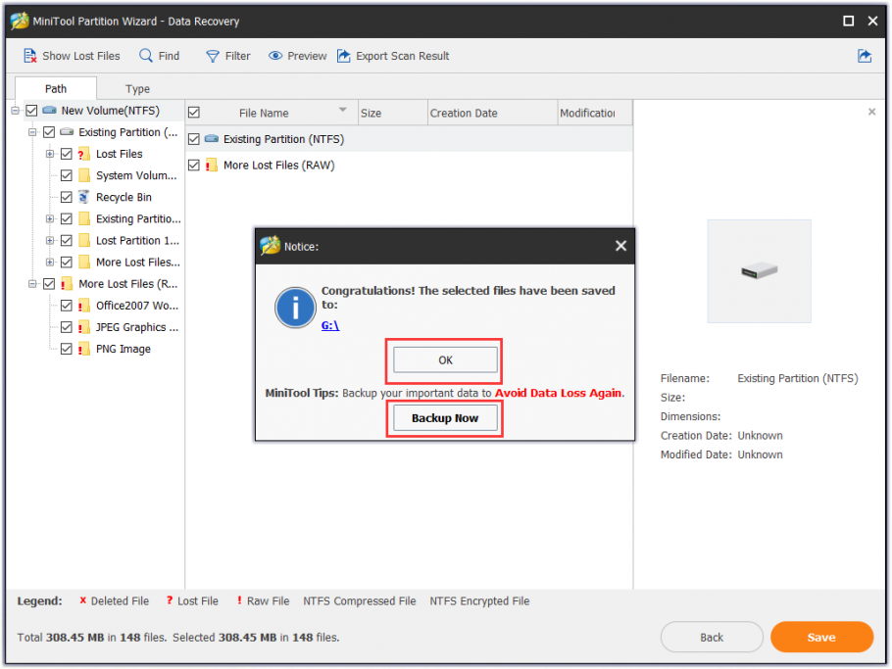
Task: Uncheck the Recycle Bin checkbox
Action: (67, 197)
